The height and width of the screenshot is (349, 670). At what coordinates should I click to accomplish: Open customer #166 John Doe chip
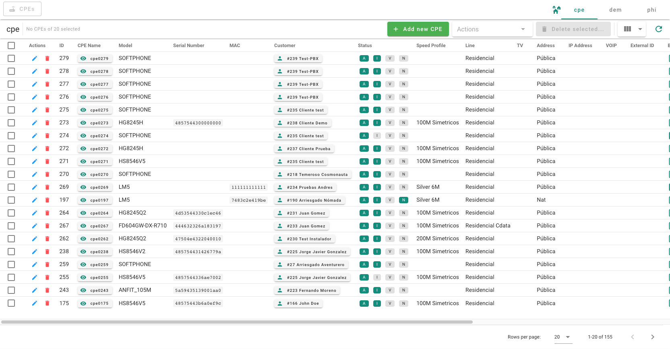pyautogui.click(x=298, y=303)
